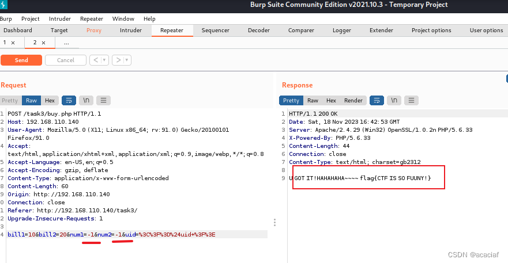
Task: Close Repeater tab 2 with its x
Action: coord(43,43)
